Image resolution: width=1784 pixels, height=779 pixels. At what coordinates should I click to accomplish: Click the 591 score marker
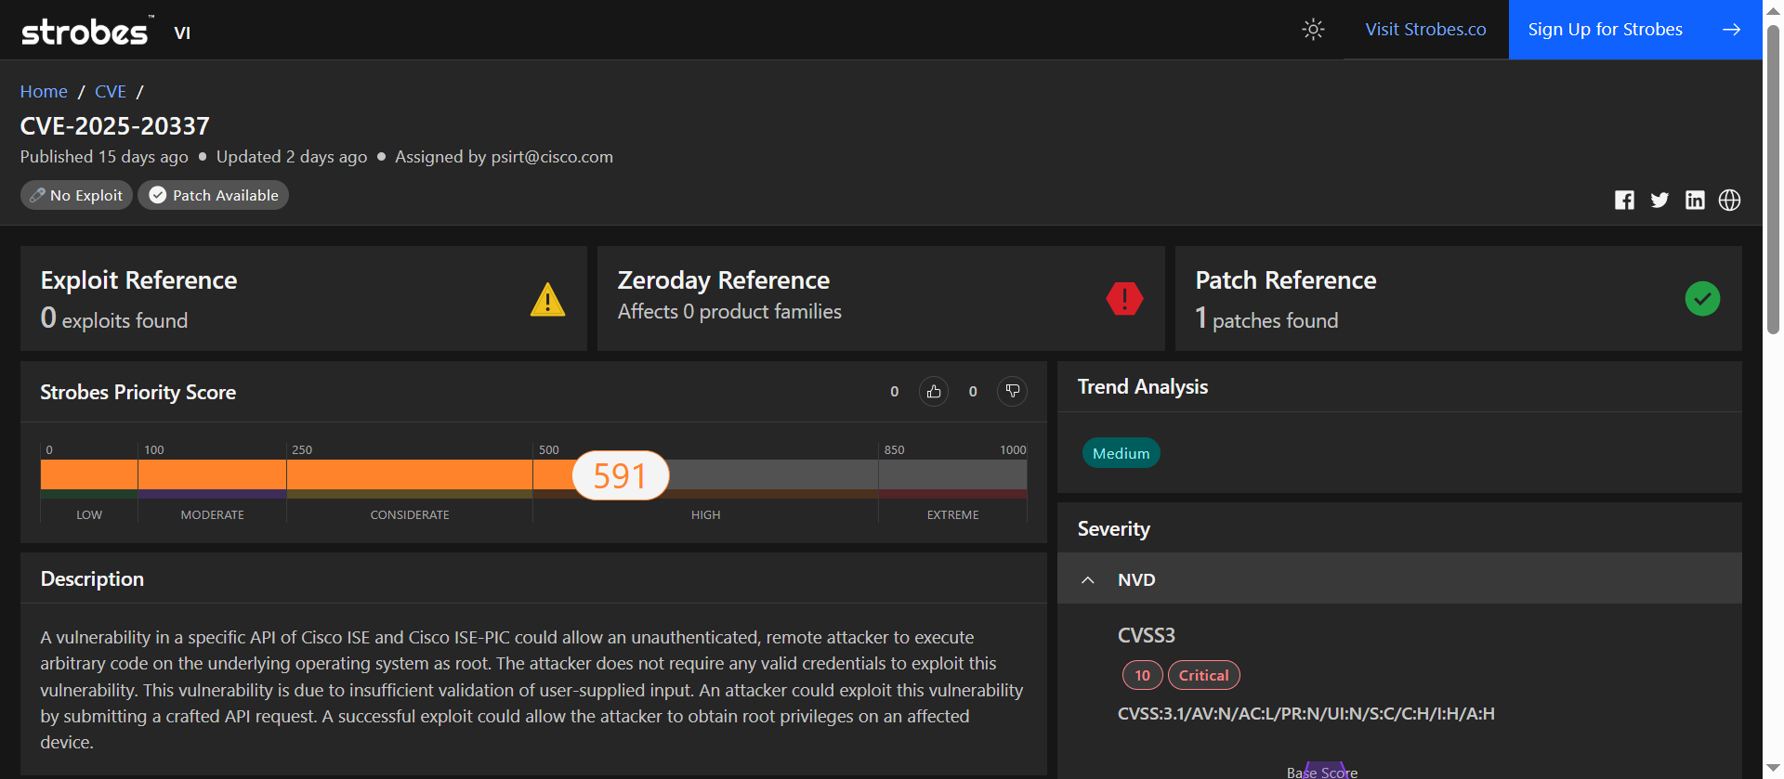[x=620, y=475]
